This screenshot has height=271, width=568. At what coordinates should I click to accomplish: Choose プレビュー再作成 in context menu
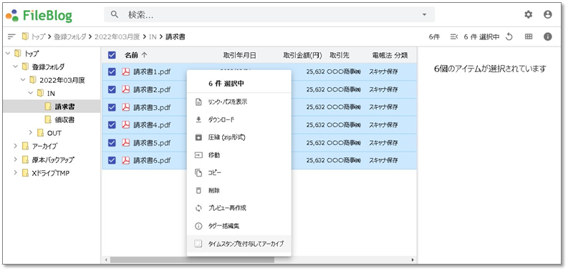click(239, 208)
